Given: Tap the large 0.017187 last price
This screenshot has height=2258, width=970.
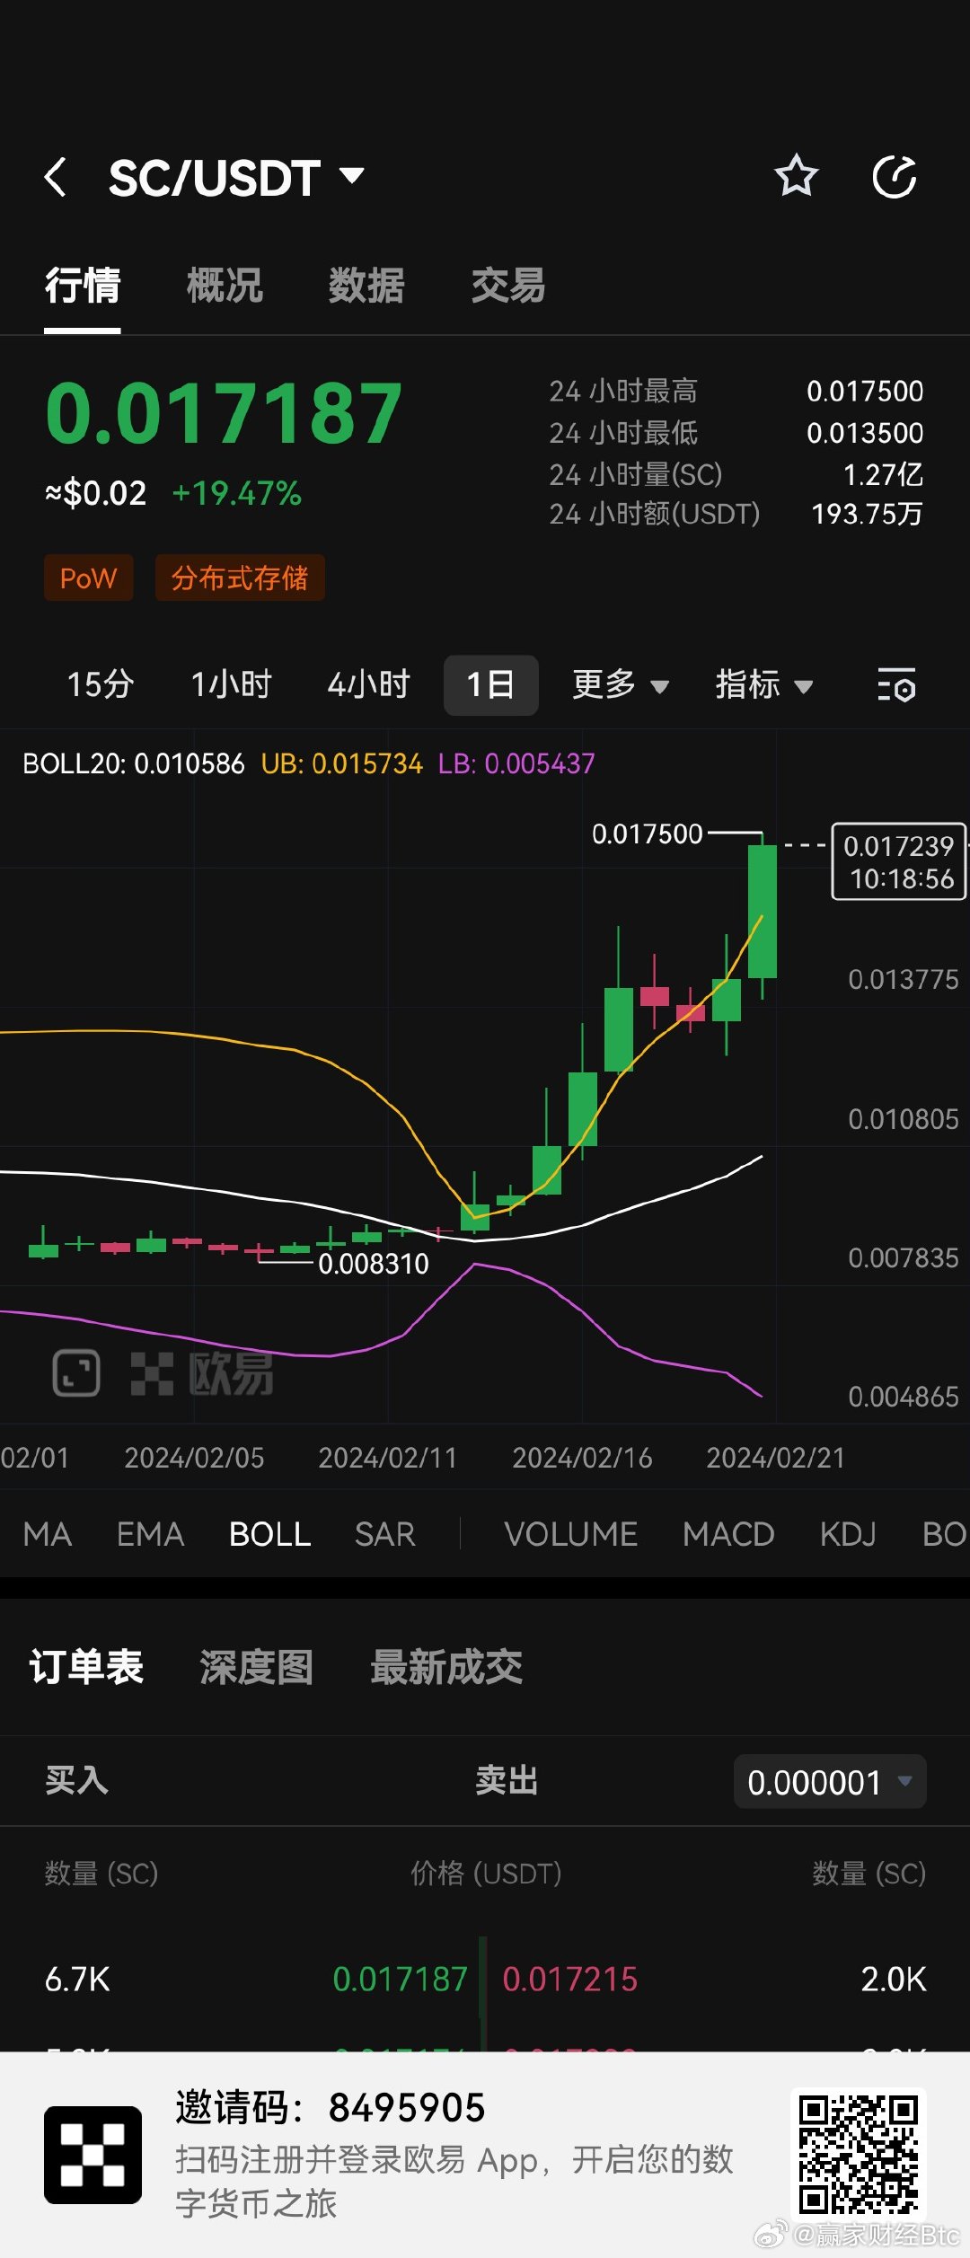Looking at the screenshot, I should point(224,414).
